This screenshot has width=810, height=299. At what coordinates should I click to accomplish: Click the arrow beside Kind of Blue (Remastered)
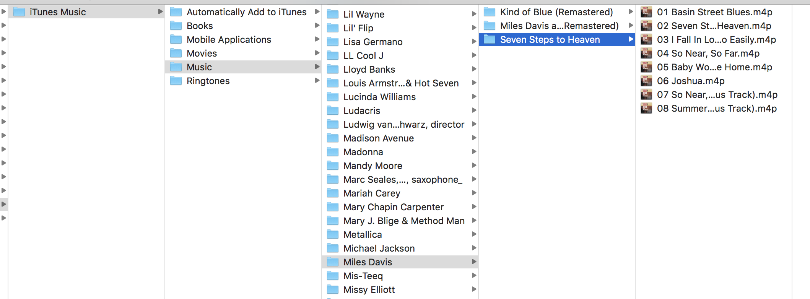pos(631,11)
